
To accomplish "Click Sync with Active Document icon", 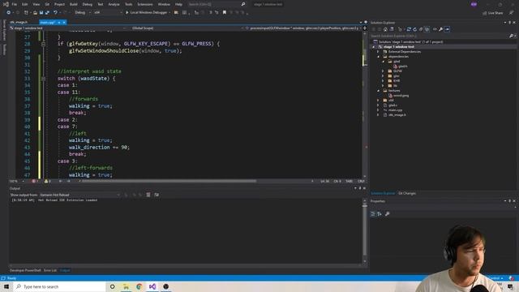I will [x=409, y=29].
